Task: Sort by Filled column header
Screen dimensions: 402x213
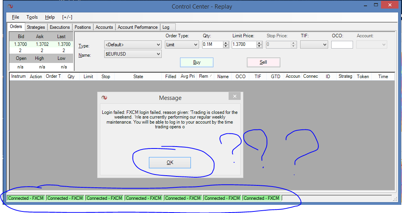Action: (x=171, y=77)
